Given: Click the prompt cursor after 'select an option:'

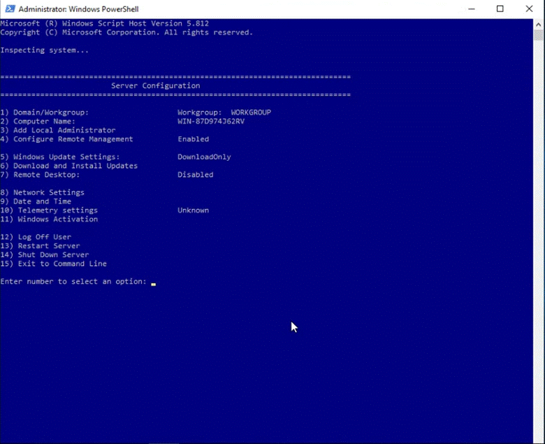Looking at the screenshot, I should 153,284.
